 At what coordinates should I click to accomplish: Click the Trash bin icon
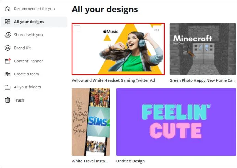point(8,100)
